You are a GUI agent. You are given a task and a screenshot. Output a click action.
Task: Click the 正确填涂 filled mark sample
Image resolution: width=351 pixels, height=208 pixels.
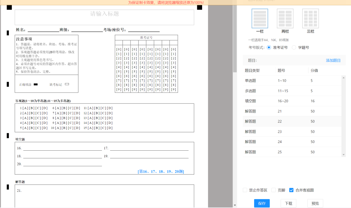pos(36,85)
